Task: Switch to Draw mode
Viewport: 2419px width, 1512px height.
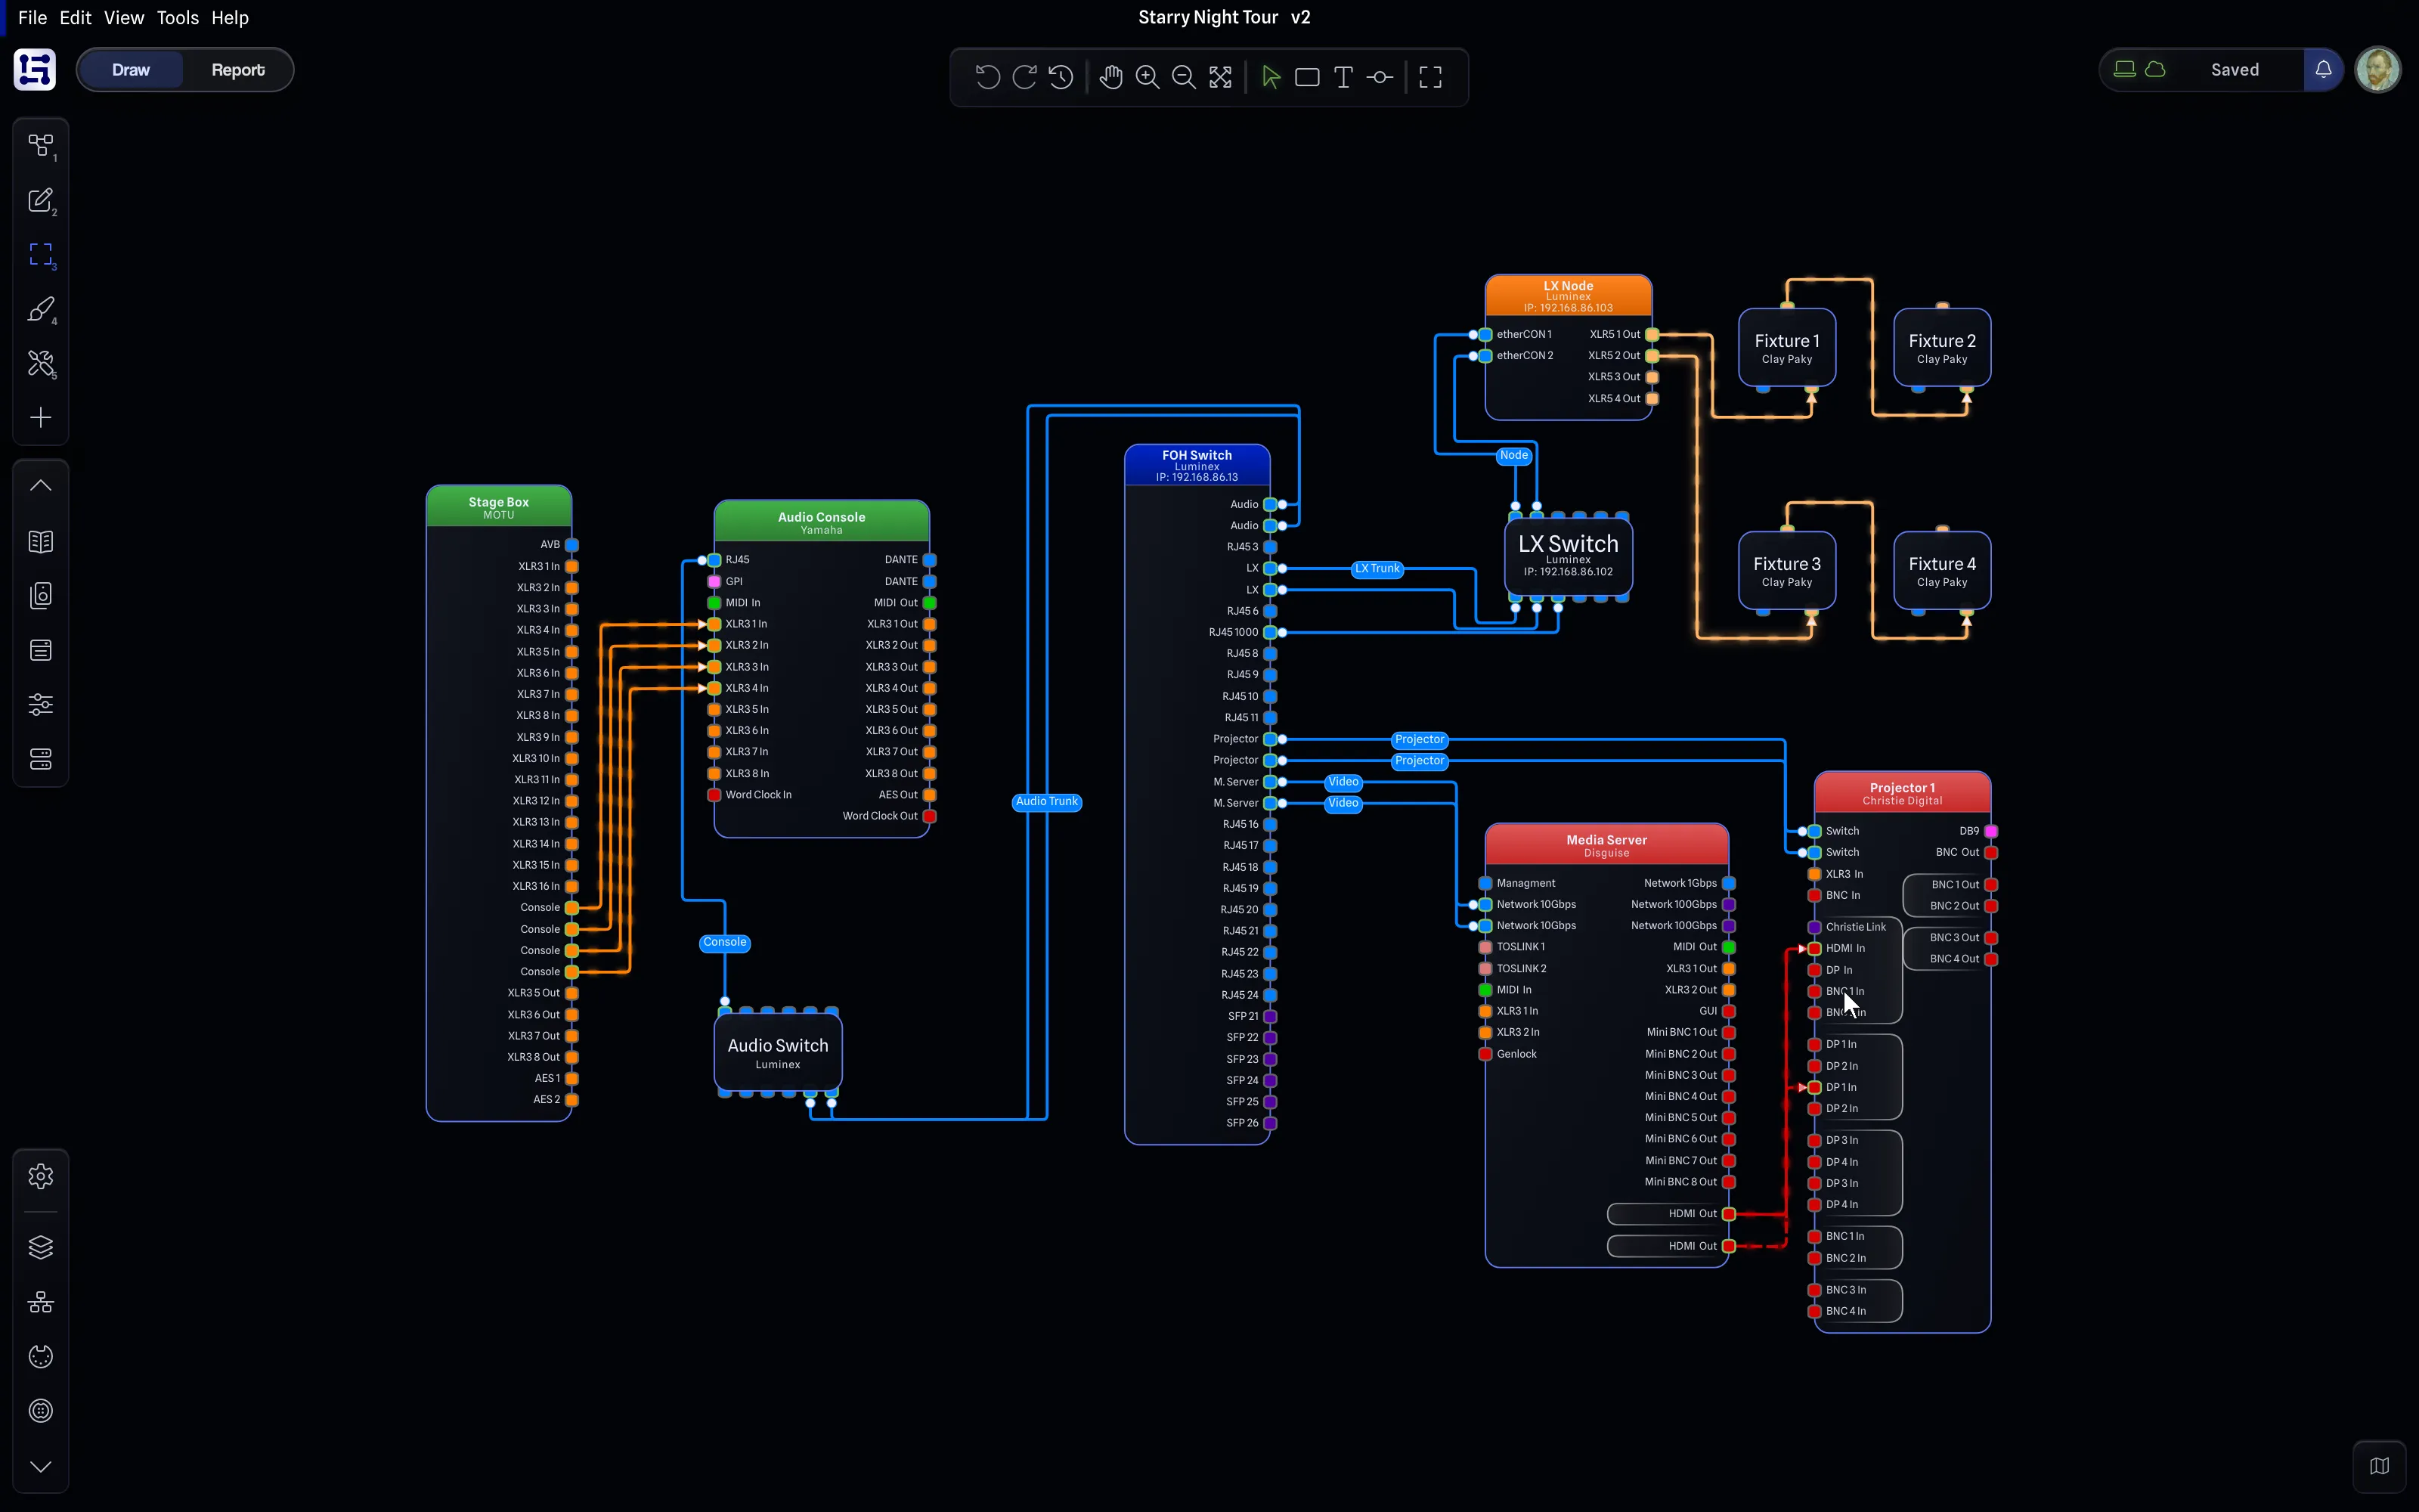Action: (x=131, y=70)
